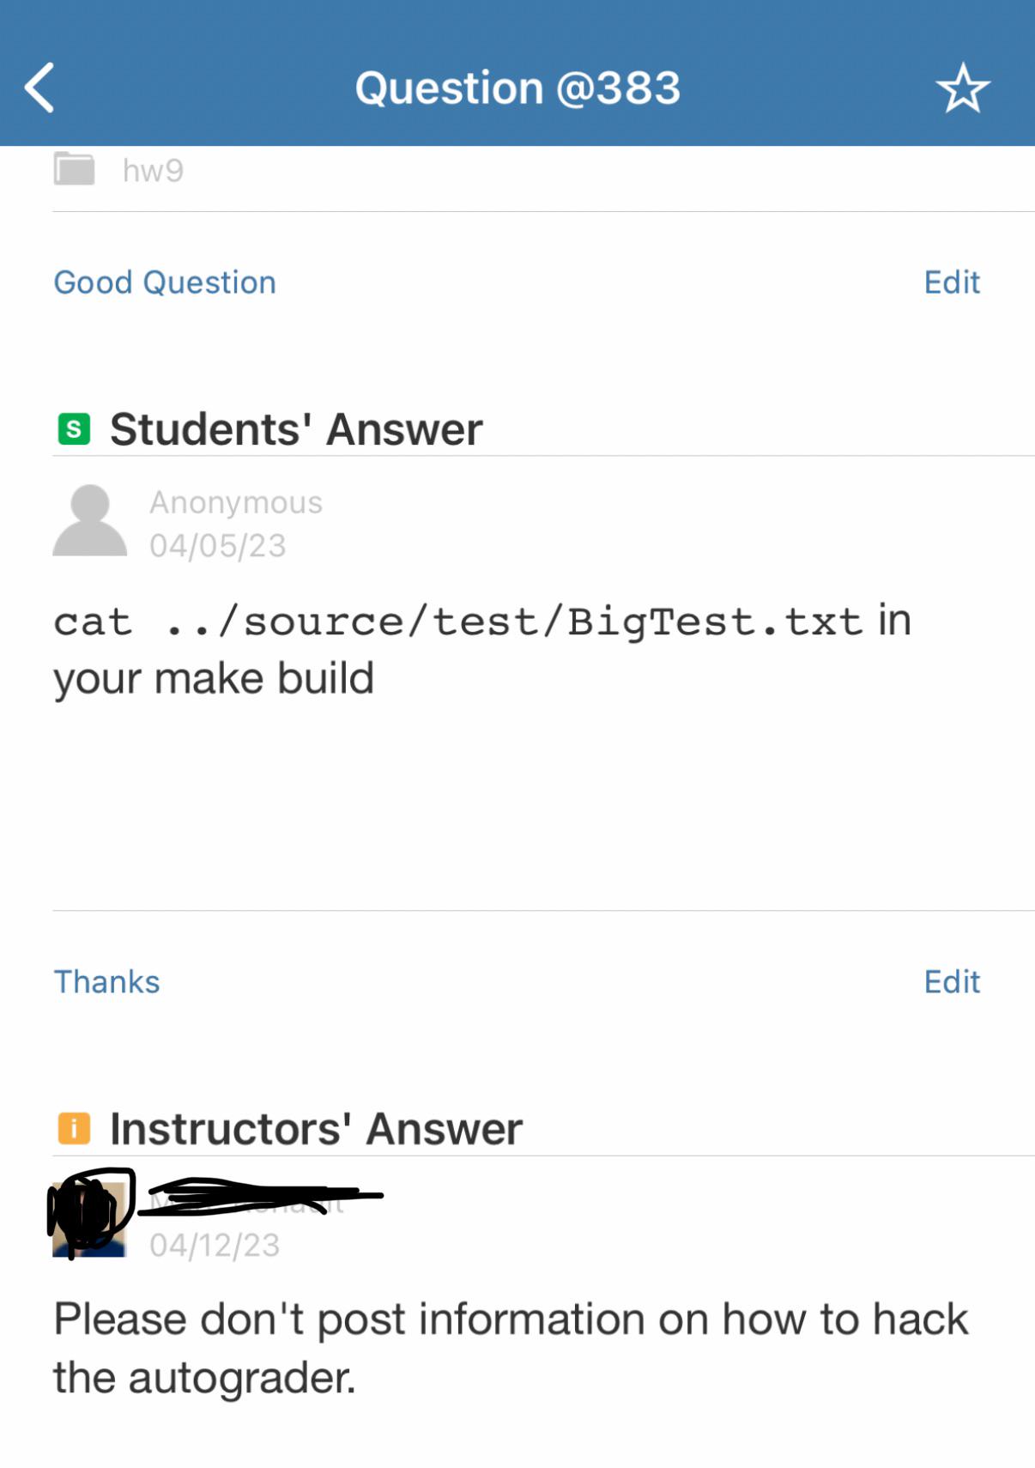This screenshot has width=1035, height=1468.
Task: Tap the Anonymous student avatar
Action: point(89,520)
